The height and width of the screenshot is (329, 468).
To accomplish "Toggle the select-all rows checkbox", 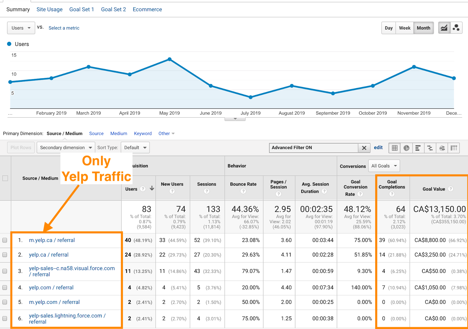I will point(5,178).
